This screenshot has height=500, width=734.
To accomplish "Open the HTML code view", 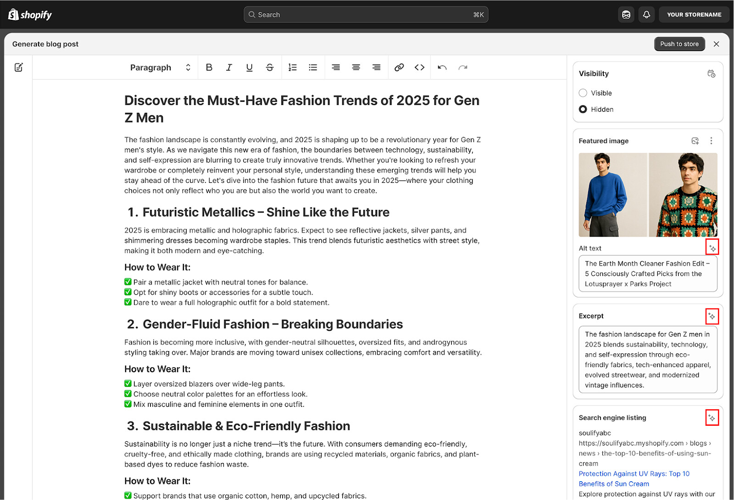I will coord(419,67).
